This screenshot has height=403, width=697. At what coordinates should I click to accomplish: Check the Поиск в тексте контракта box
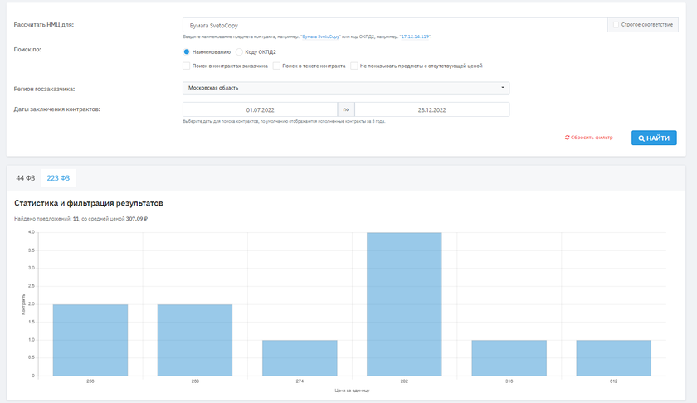click(276, 66)
